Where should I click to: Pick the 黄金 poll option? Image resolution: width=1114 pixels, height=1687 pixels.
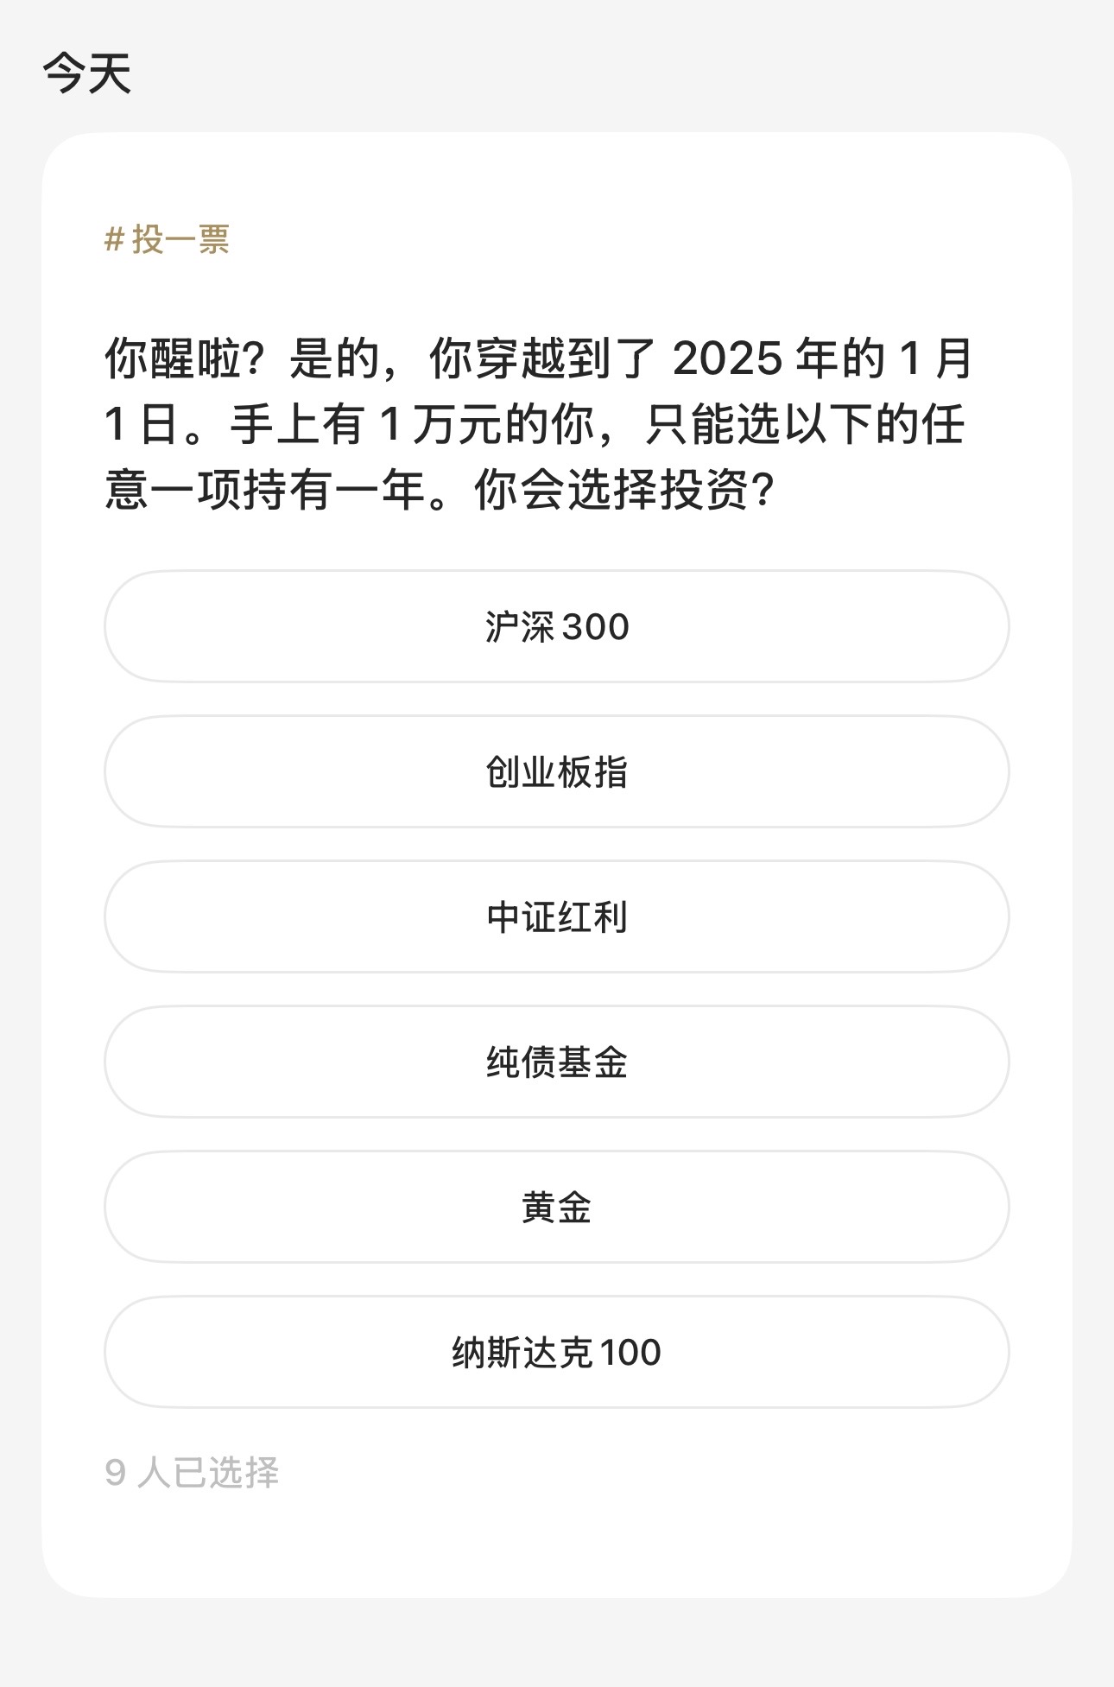pos(556,1207)
